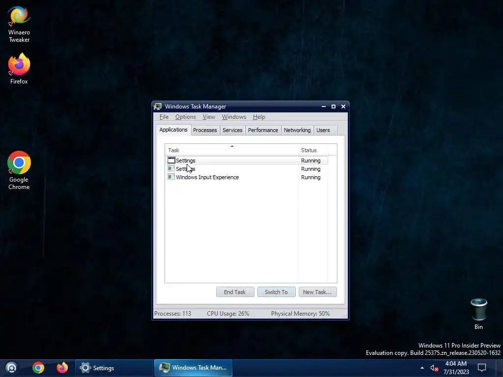Viewport: 503px width, 377px height.
Task: Close the Task Manager window
Action: pos(343,107)
